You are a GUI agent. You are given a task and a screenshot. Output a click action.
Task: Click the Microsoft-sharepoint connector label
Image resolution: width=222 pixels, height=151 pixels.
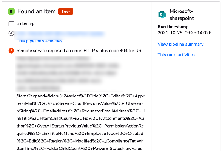pyautogui.click(x=182, y=15)
